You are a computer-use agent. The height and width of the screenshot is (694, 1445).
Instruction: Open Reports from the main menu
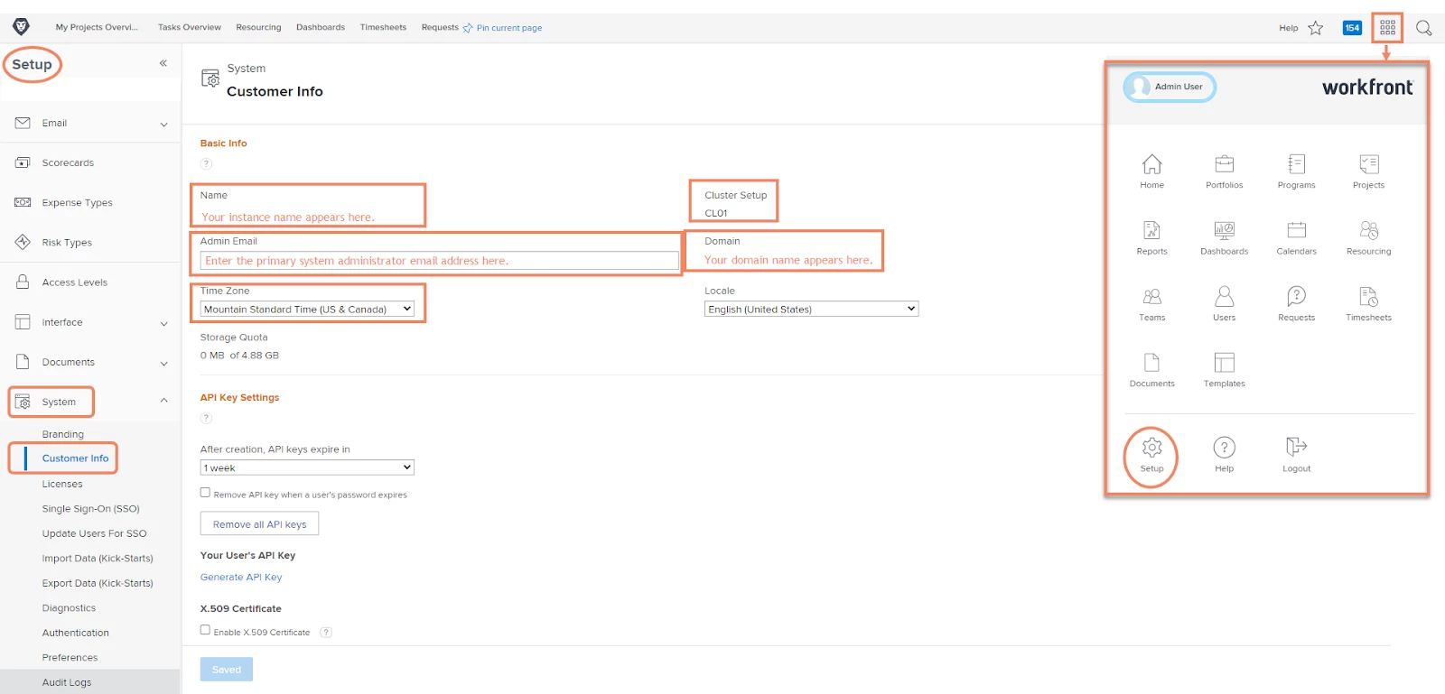coord(1152,238)
